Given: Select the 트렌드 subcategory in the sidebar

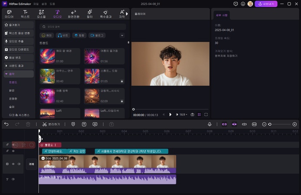Looking at the screenshot, I should [13, 82].
